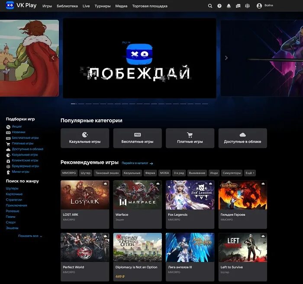Open Торговая площадка section
The width and height of the screenshot is (303, 284).
[x=150, y=6]
